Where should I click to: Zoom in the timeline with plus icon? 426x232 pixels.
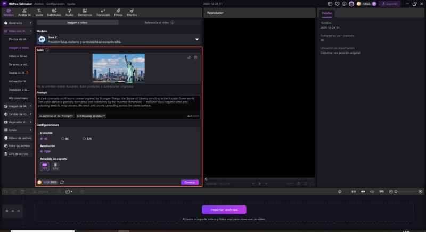click(x=420, y=192)
